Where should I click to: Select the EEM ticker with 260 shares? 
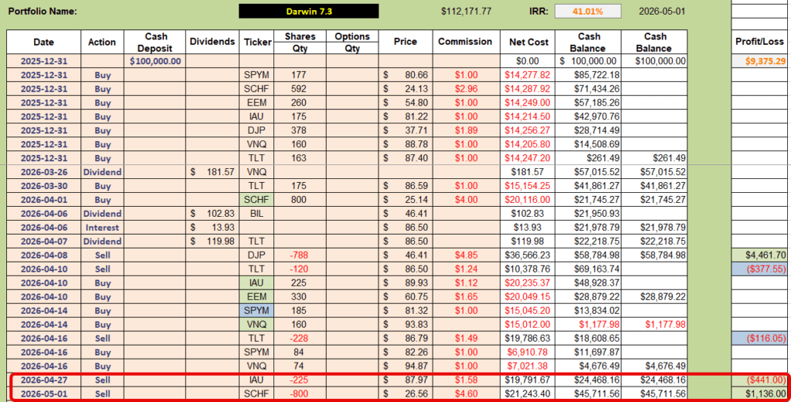click(256, 103)
